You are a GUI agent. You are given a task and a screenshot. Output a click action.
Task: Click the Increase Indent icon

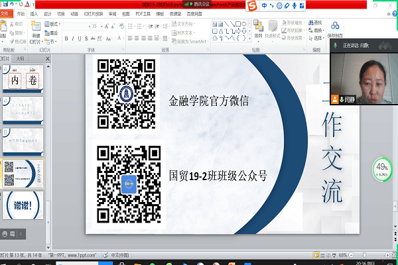pyautogui.click(x=157, y=26)
